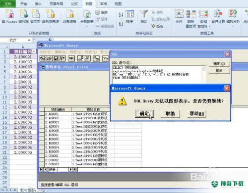Go to previous record in query results

[x=46, y=169]
